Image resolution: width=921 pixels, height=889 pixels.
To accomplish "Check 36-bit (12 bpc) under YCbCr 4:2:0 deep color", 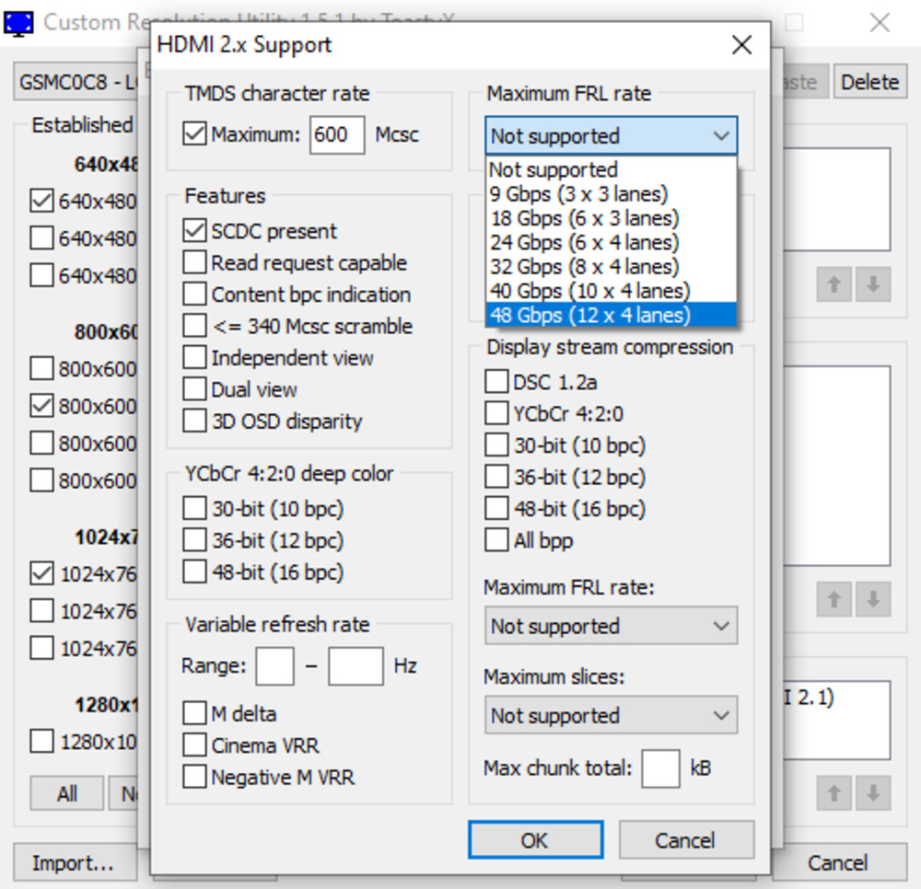I will click(194, 540).
